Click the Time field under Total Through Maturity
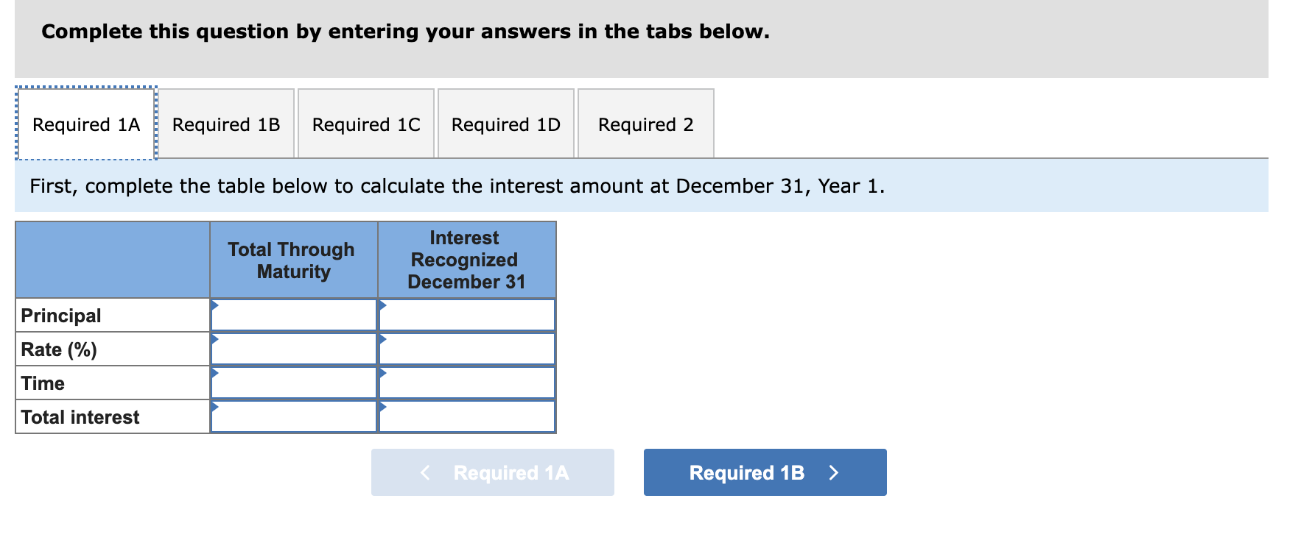Screen dimensions: 1298x540 [x=294, y=382]
